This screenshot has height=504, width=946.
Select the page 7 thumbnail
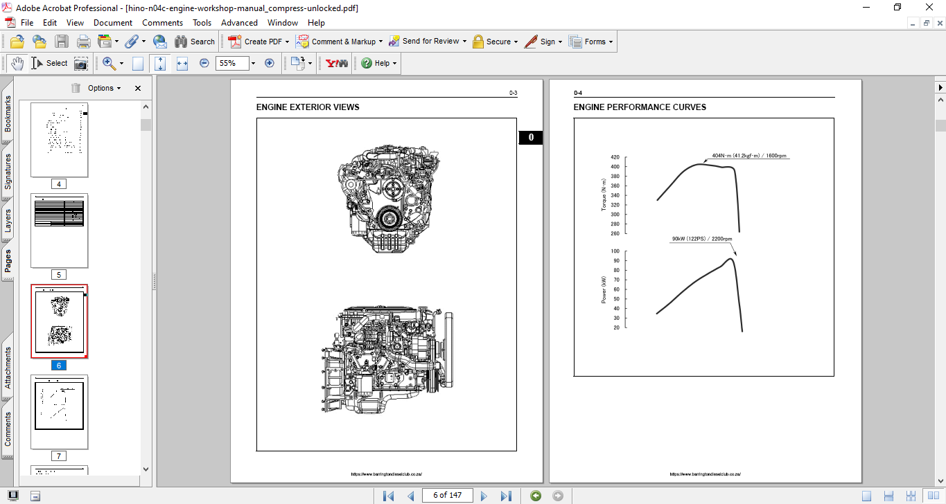60,412
